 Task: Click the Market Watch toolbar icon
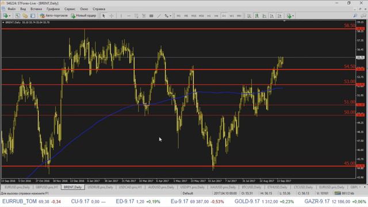tap(25, 16)
